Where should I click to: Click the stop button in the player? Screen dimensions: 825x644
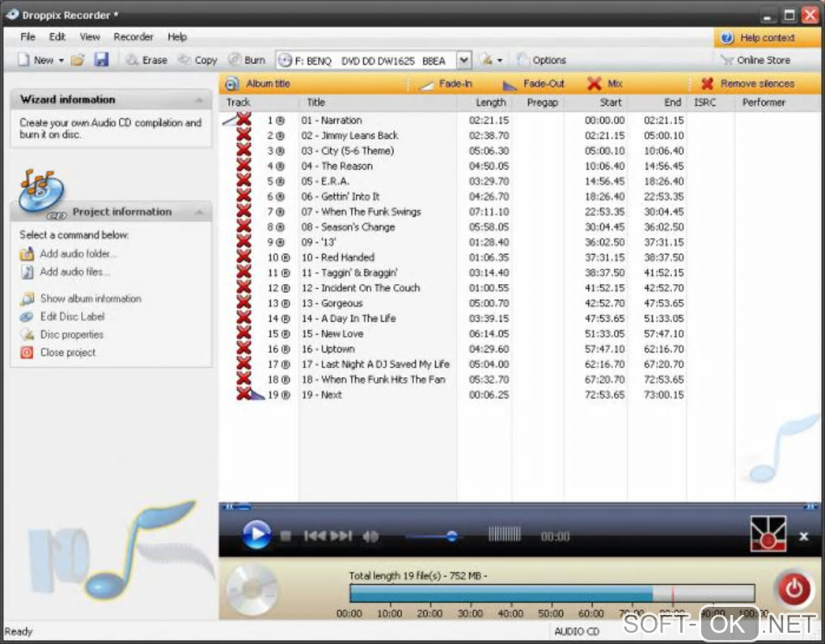coord(286,536)
